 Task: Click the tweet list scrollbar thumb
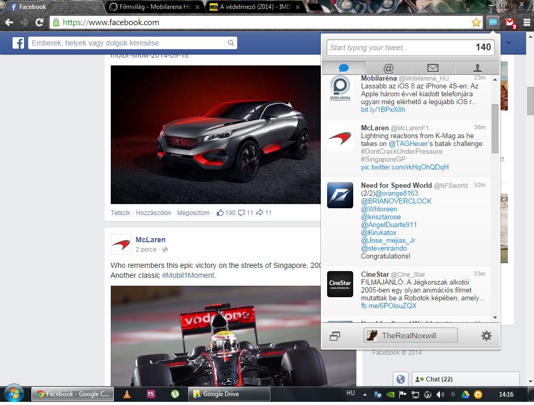[x=495, y=128]
